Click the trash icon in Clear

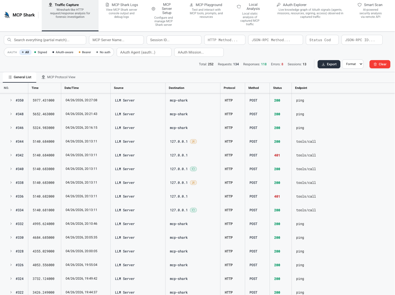tap(375, 64)
